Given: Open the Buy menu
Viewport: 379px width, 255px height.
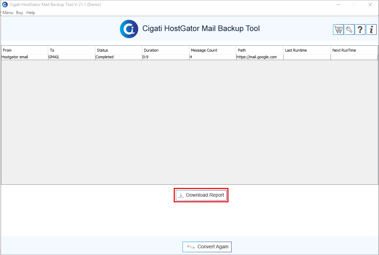Looking at the screenshot, I should pyautogui.click(x=20, y=13).
